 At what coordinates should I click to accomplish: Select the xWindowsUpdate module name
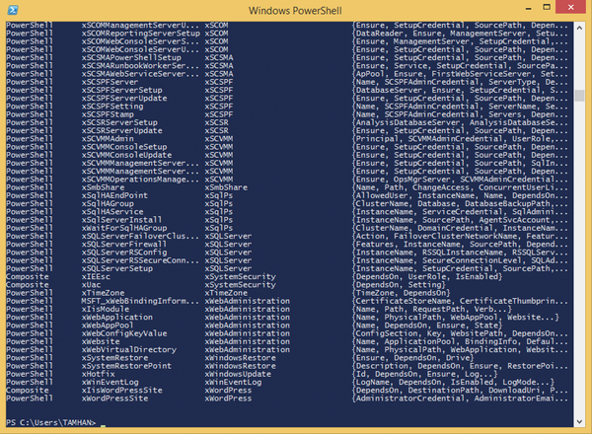coord(238,374)
